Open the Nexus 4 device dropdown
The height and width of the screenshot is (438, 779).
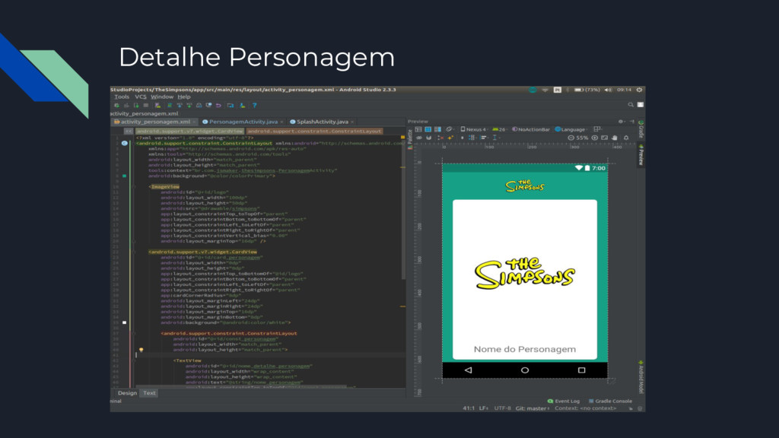(473, 129)
